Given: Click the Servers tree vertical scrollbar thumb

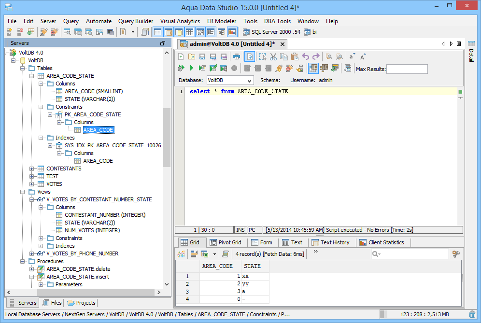Looking at the screenshot, I should coord(167,138).
